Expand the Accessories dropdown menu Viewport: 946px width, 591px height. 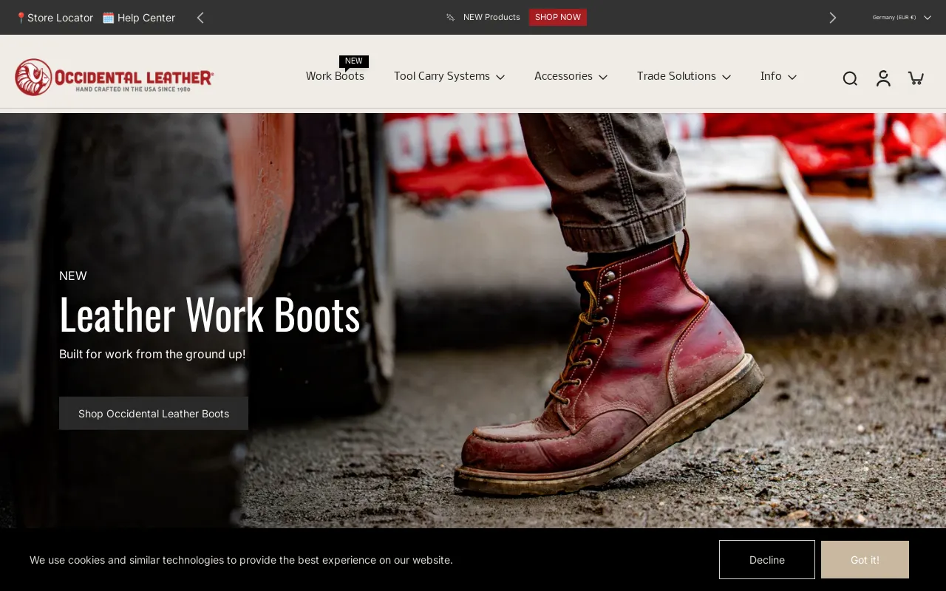570,76
